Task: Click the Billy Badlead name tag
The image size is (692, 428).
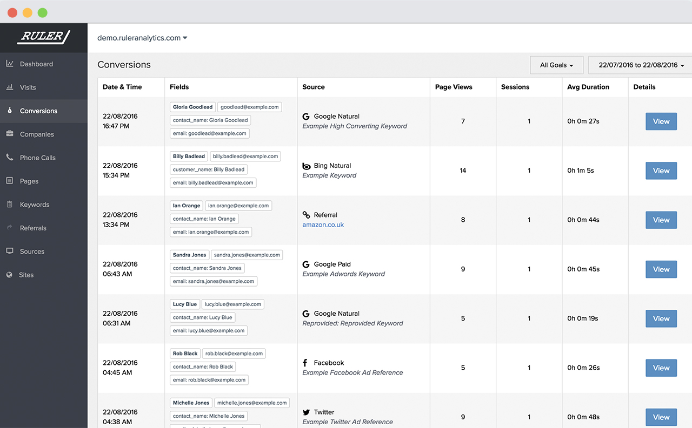Action: 189,157
